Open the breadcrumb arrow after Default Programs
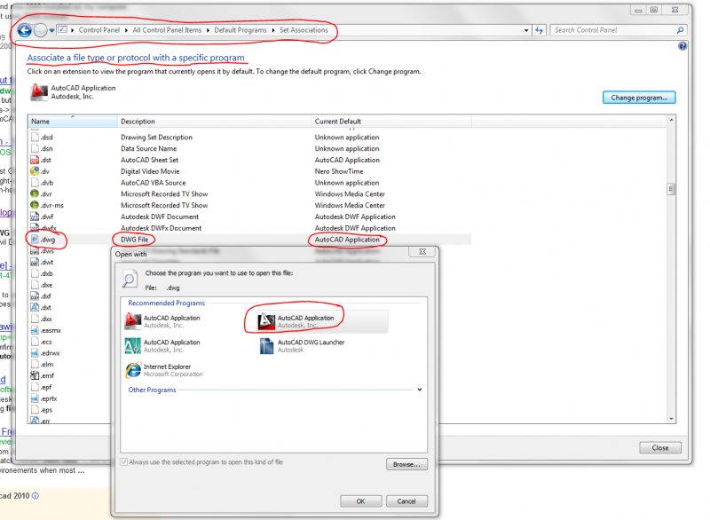Viewport: 710px width, 520px height. (273, 30)
